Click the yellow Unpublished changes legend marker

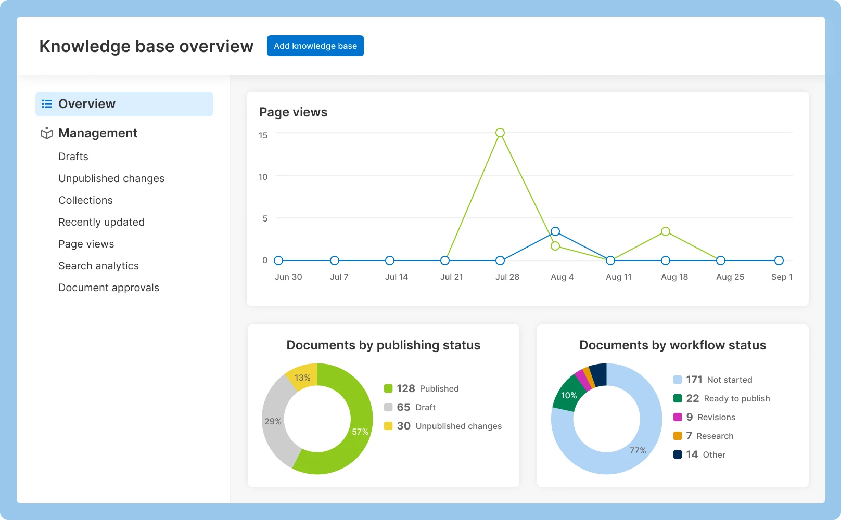(388, 425)
